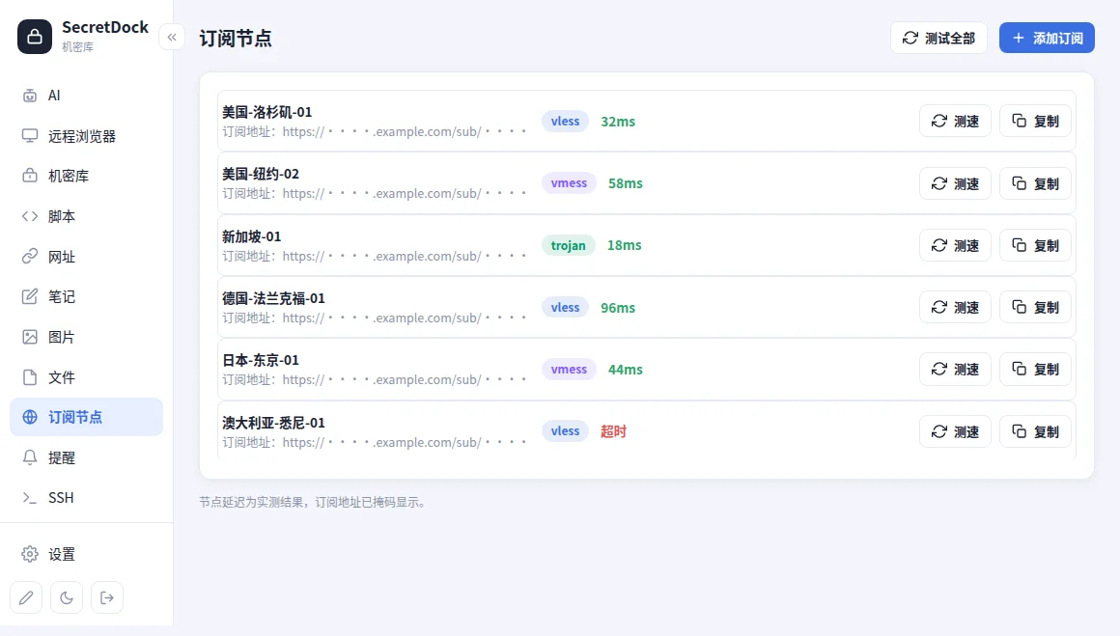Open the 脚本 scripts page
Viewport: 1120px width, 636px height.
pyautogui.click(x=87, y=216)
